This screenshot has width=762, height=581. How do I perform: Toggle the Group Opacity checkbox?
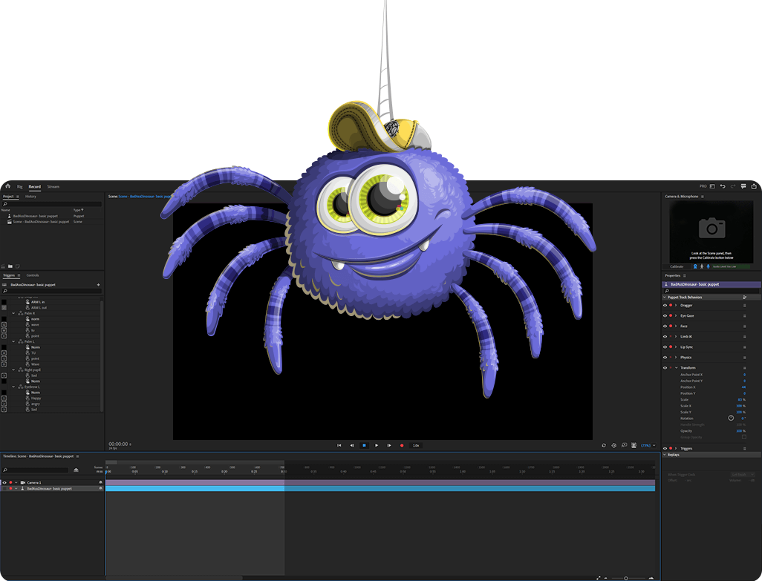tap(743, 437)
